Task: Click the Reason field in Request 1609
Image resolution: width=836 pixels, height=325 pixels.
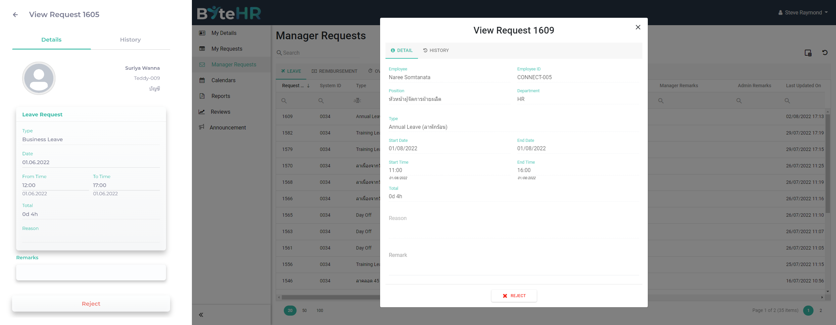Action: pyautogui.click(x=514, y=225)
